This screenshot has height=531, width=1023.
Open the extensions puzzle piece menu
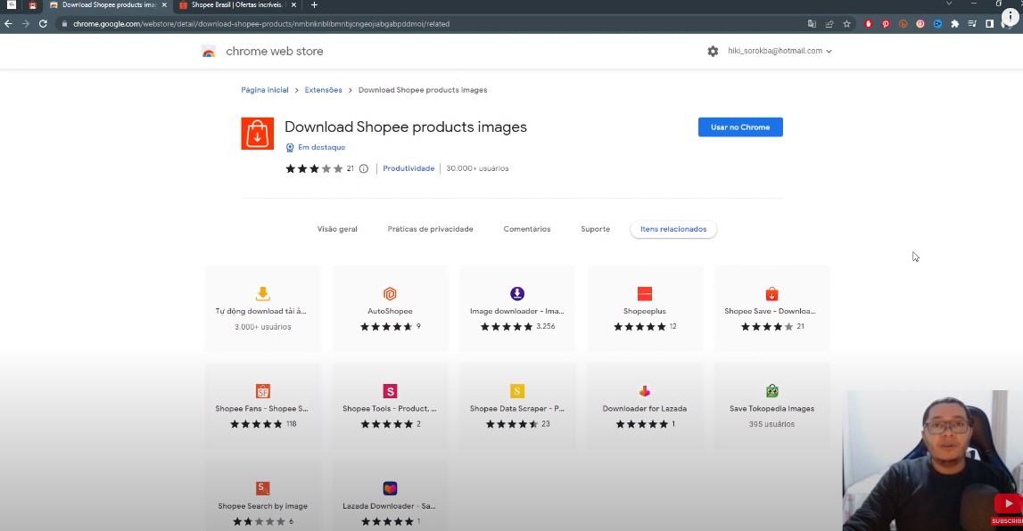[x=954, y=25]
